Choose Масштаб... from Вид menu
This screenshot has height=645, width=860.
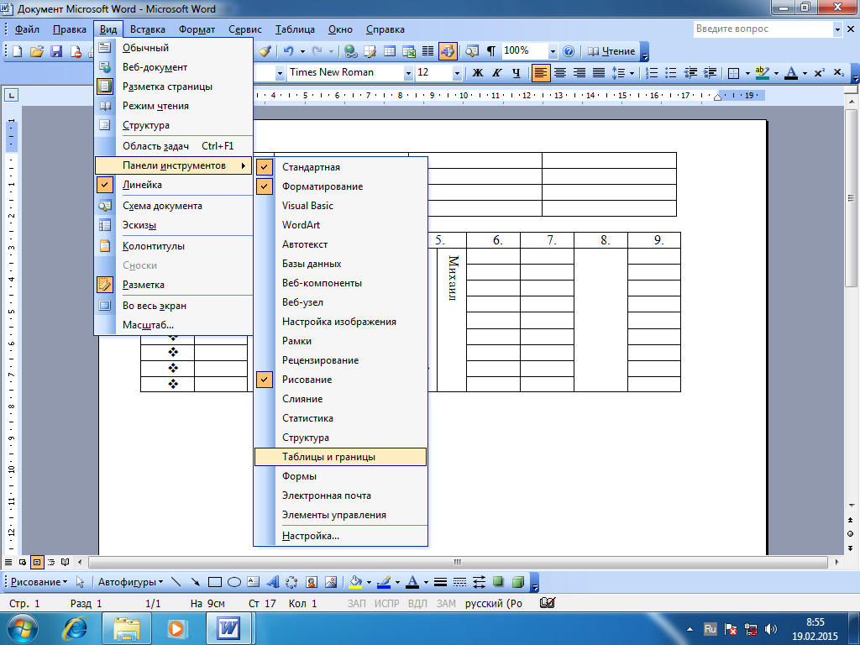click(x=173, y=325)
